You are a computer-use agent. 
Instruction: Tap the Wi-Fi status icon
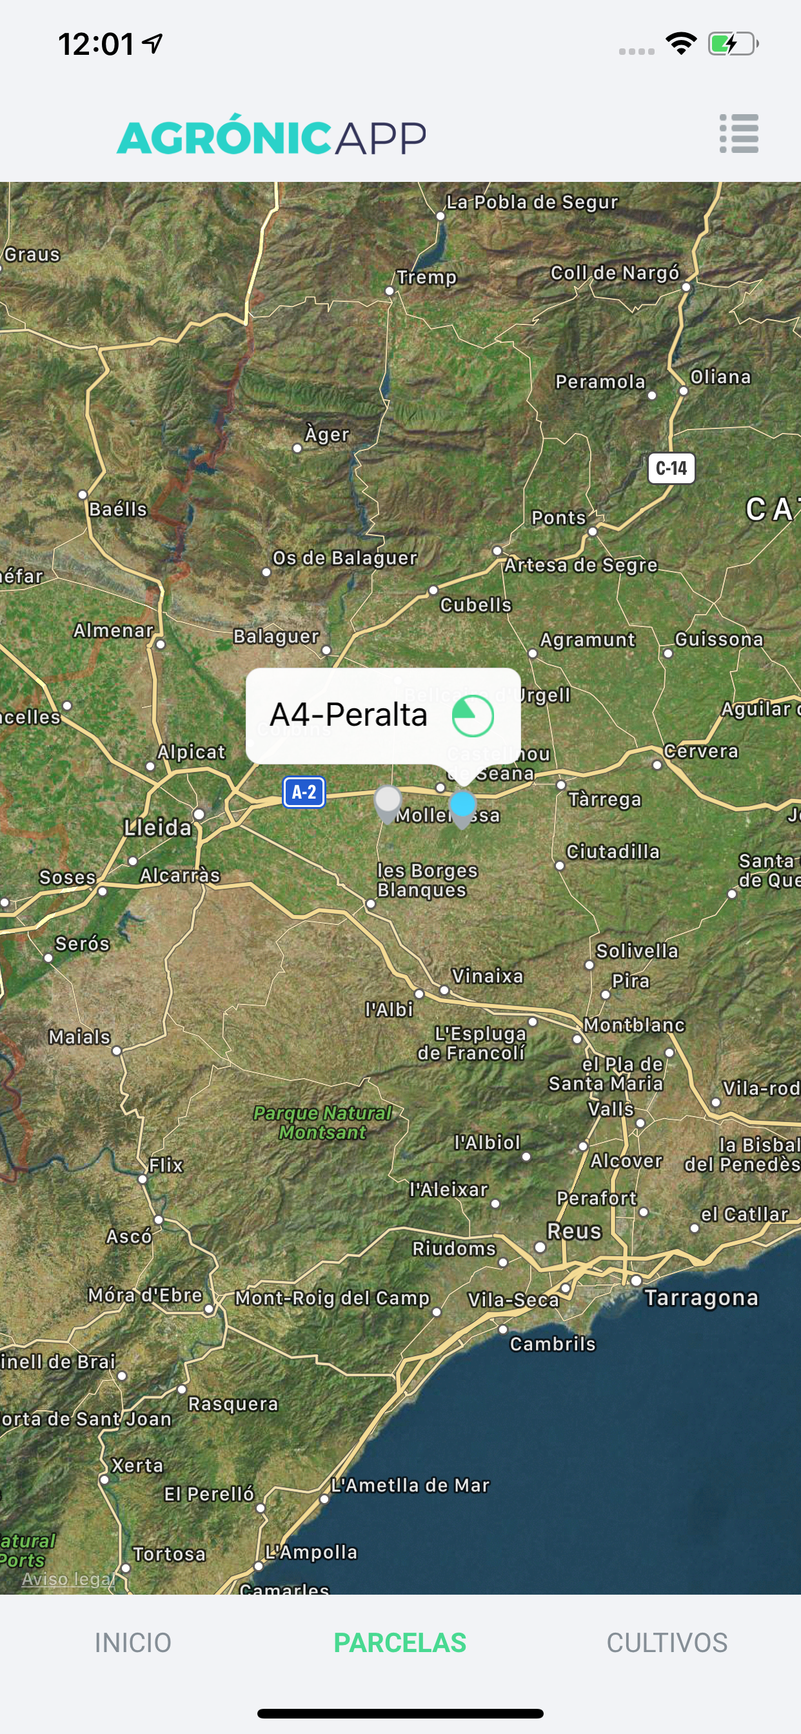click(680, 44)
